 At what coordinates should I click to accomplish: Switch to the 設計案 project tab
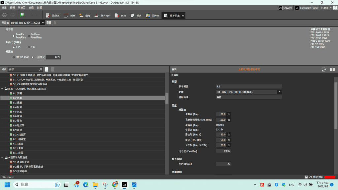click(x=52, y=16)
